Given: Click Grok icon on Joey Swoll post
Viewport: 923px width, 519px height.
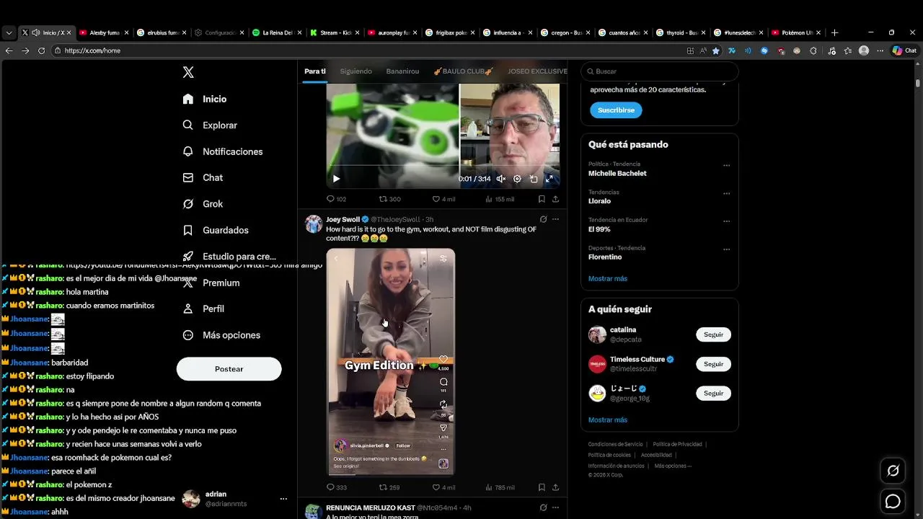Looking at the screenshot, I should point(543,219).
